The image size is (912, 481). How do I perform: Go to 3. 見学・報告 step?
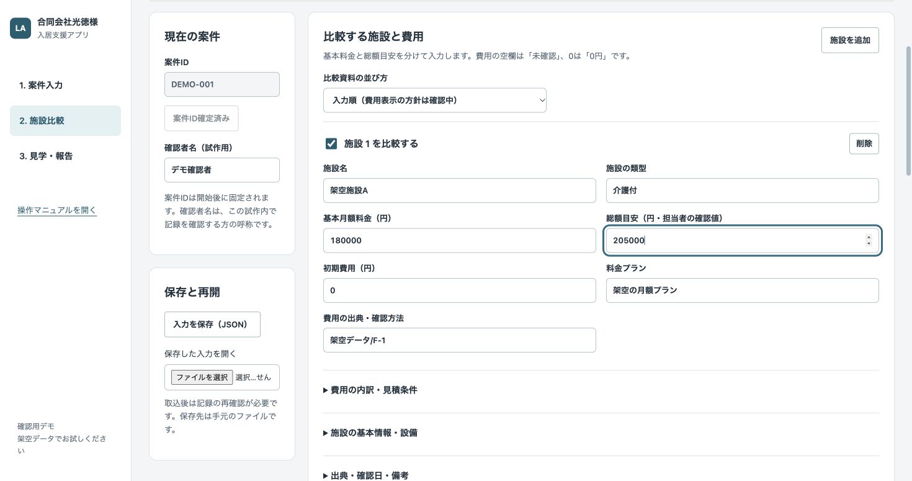tap(65, 156)
